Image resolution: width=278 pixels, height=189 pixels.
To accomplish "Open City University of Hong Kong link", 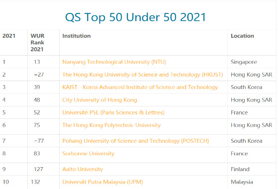I will point(99,100).
